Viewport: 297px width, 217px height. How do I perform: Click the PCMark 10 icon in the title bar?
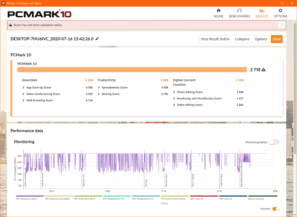click(4, 3)
